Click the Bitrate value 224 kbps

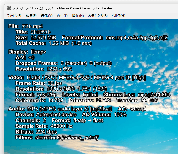[x=47, y=132]
